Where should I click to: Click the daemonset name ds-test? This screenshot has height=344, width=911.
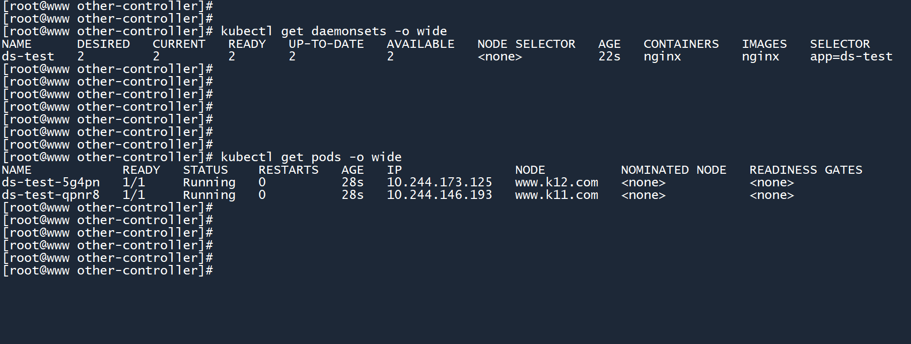coord(28,56)
